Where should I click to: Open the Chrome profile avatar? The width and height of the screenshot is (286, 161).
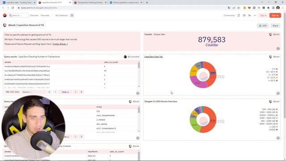click(x=278, y=8)
